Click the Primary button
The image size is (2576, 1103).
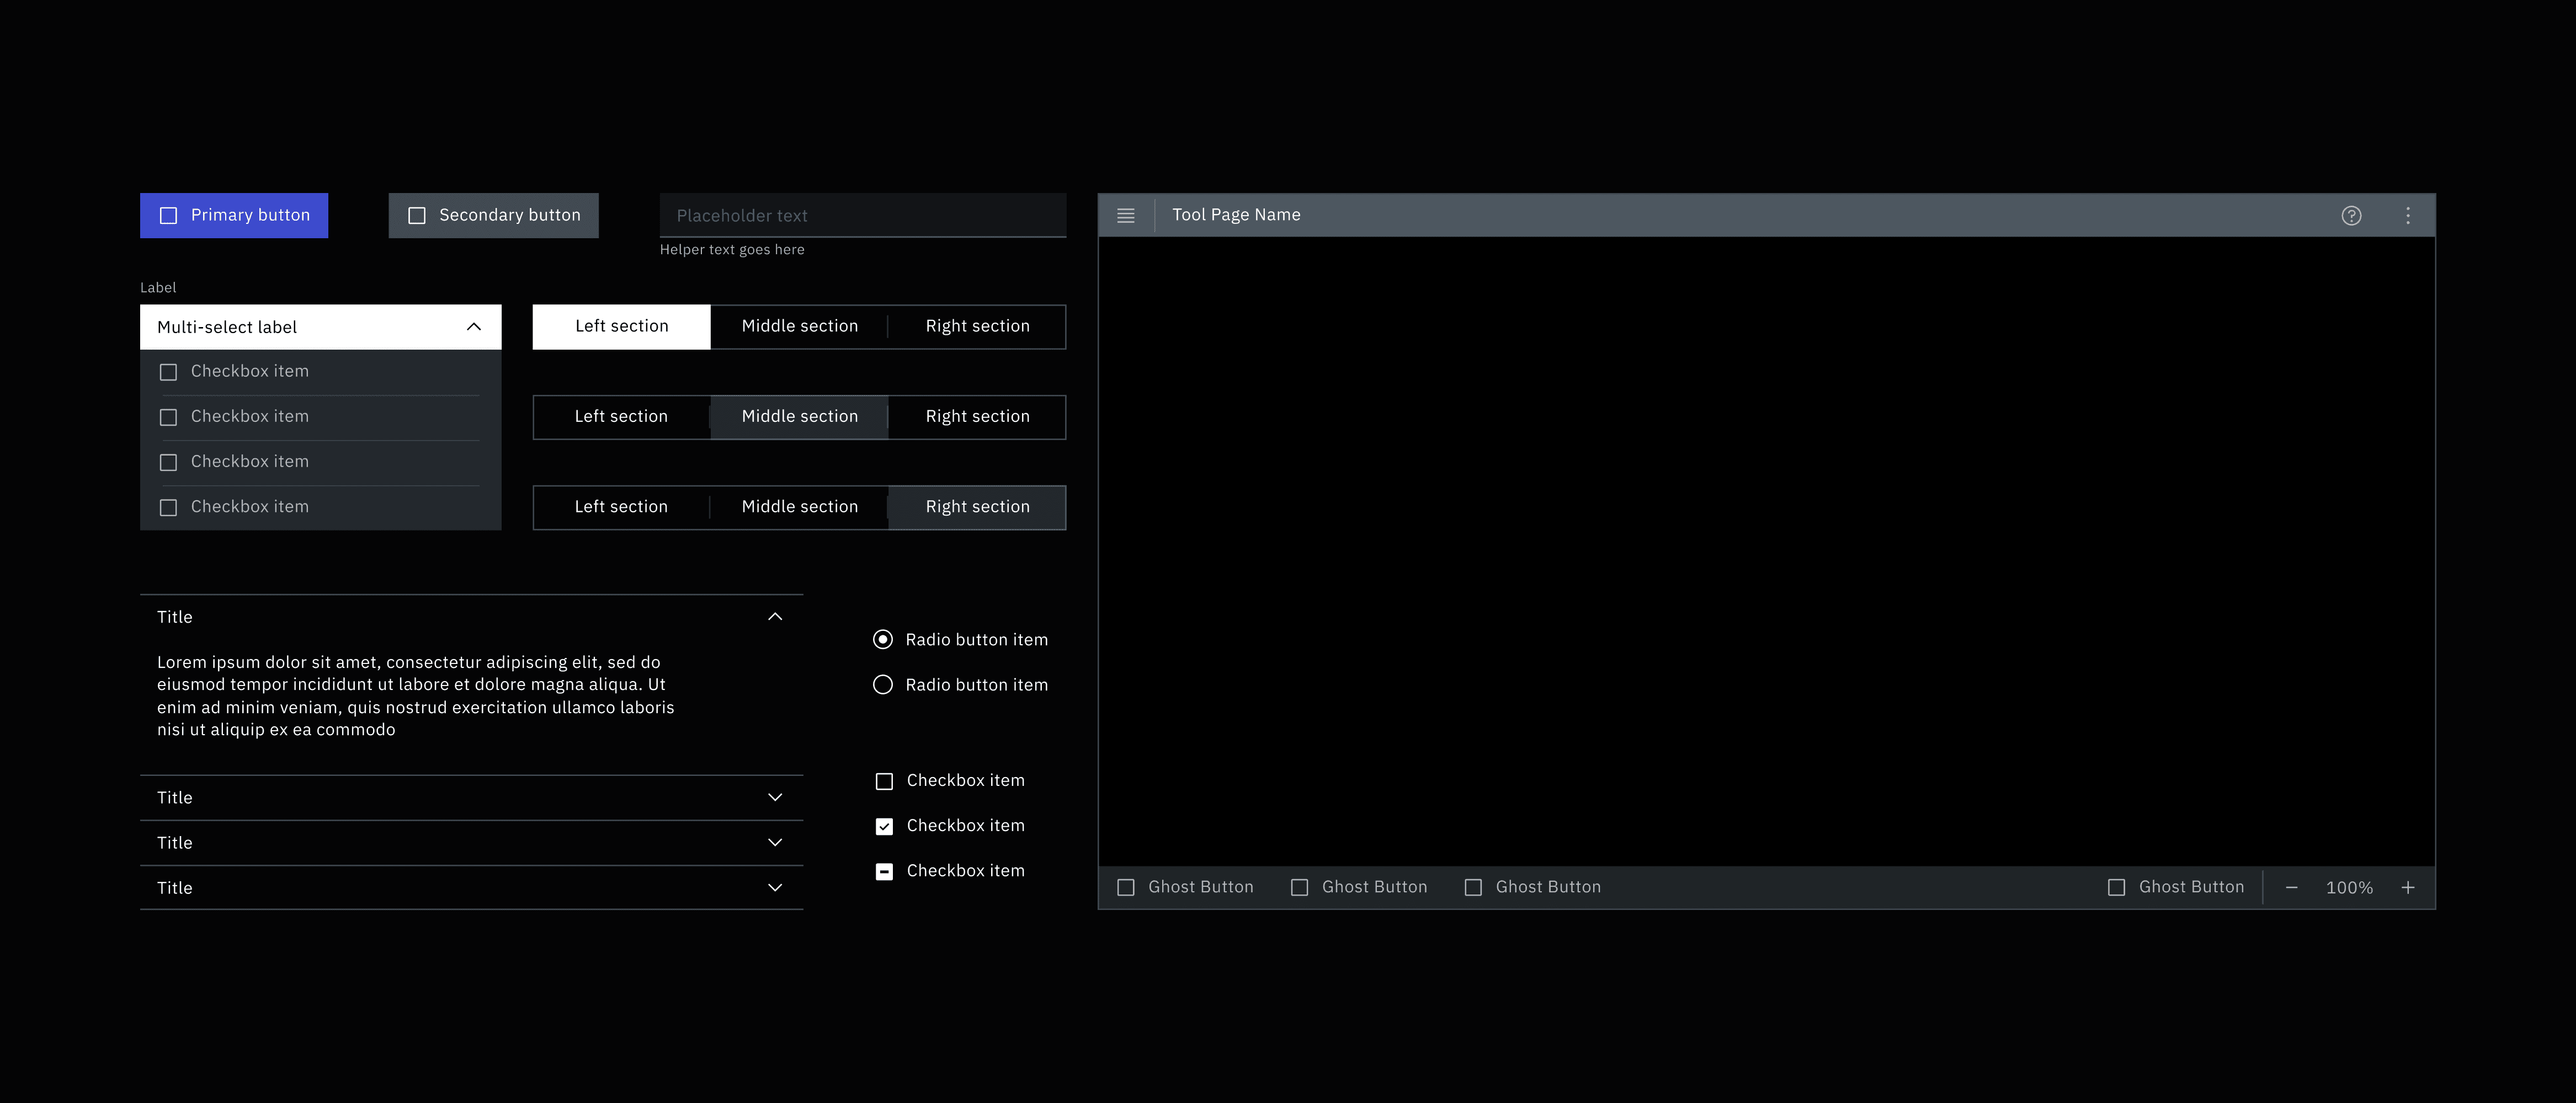[x=234, y=216]
